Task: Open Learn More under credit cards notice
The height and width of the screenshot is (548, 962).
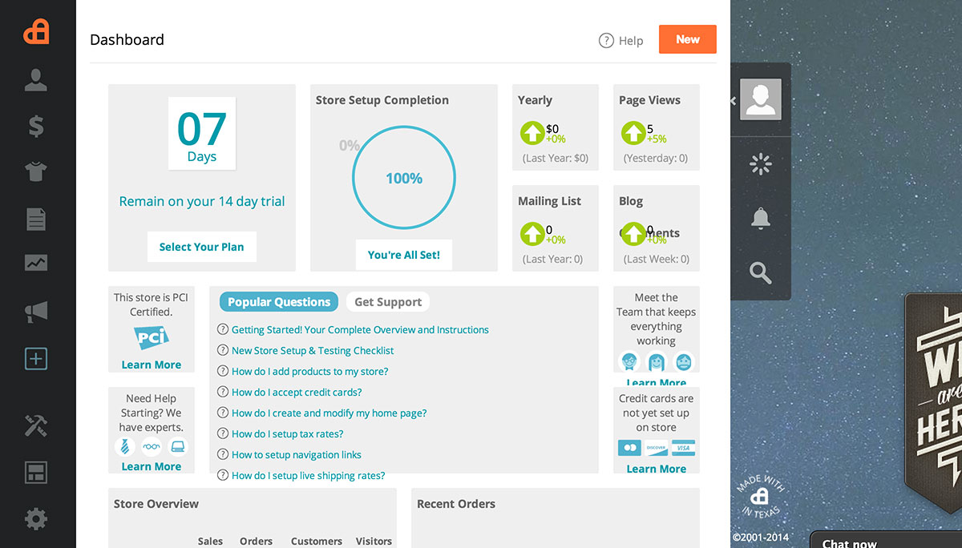Action: click(x=657, y=469)
